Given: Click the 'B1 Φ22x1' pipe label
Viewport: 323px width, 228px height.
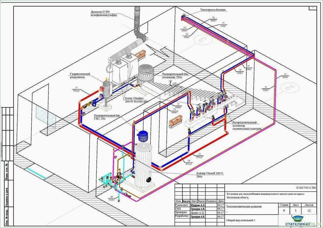Looking at the screenshot, I should coord(112,198).
